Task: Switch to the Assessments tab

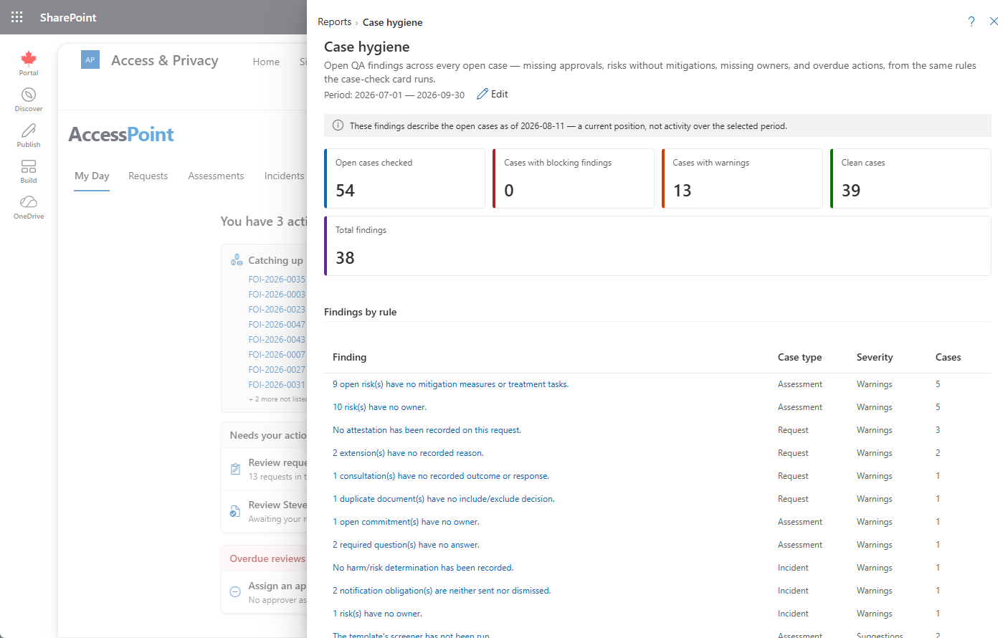Action: coord(216,176)
